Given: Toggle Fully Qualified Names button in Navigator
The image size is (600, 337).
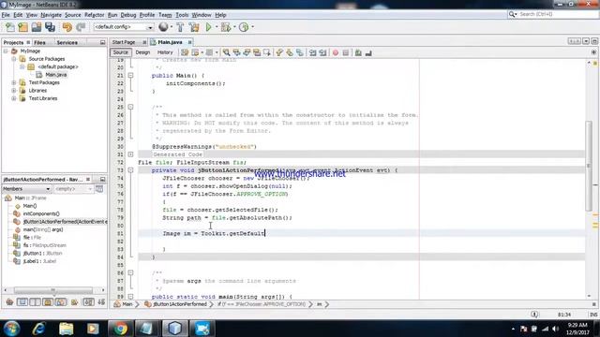Looking at the screenshot, I should [74, 302].
